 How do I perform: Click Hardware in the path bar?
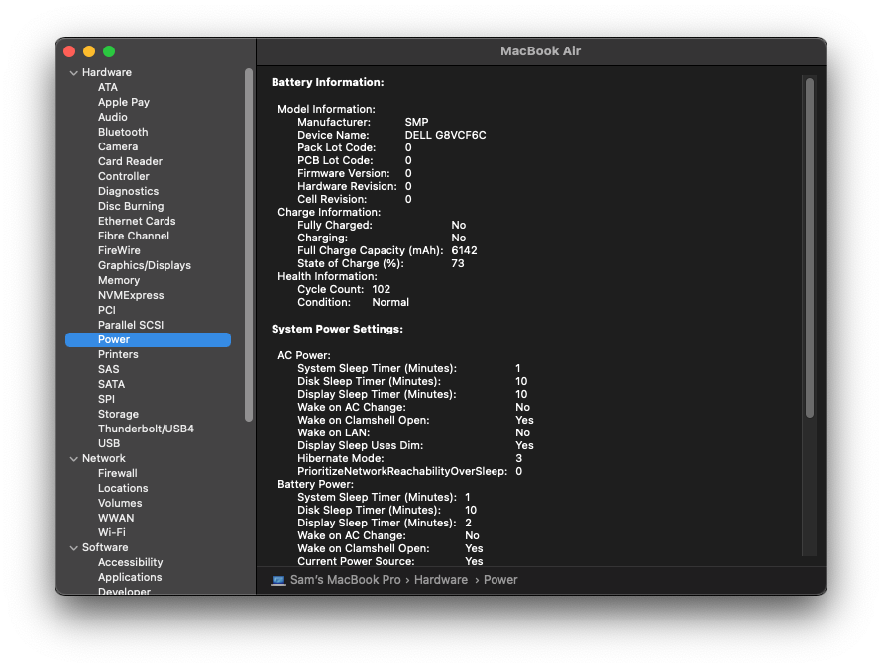(x=440, y=580)
